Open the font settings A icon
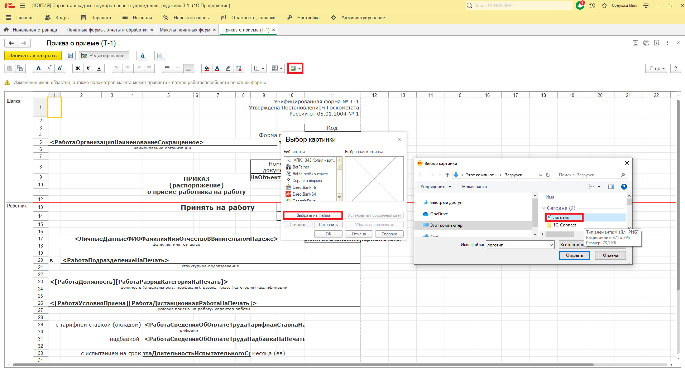685x372 pixels. pyautogui.click(x=39, y=68)
